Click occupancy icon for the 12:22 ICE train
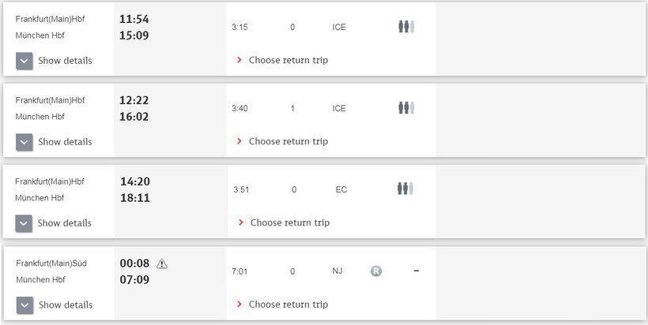The image size is (648, 325). click(406, 108)
